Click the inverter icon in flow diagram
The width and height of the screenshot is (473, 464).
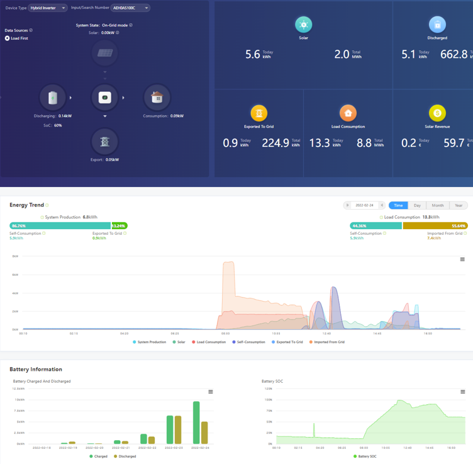point(104,98)
